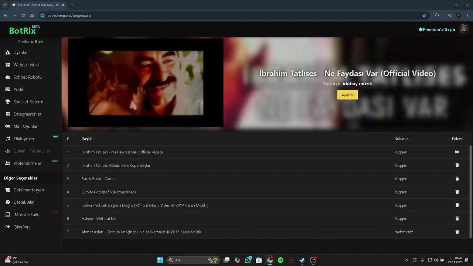Open Dokümantasyon documentation link
Viewport: 473px width, 266px height.
[24, 190]
